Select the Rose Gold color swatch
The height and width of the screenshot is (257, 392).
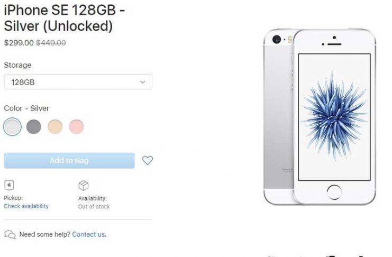(76, 127)
